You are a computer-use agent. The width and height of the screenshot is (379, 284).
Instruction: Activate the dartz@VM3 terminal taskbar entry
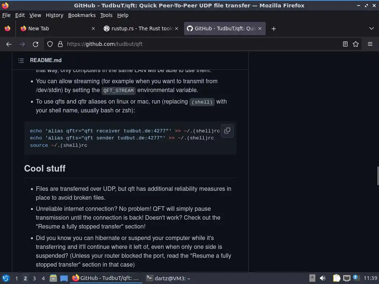(169, 278)
